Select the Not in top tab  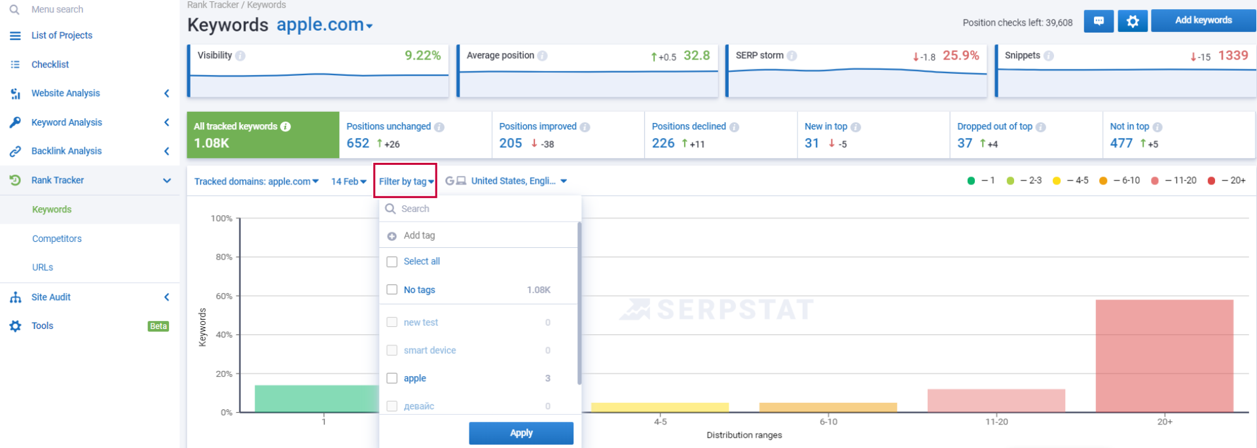tap(1178, 135)
